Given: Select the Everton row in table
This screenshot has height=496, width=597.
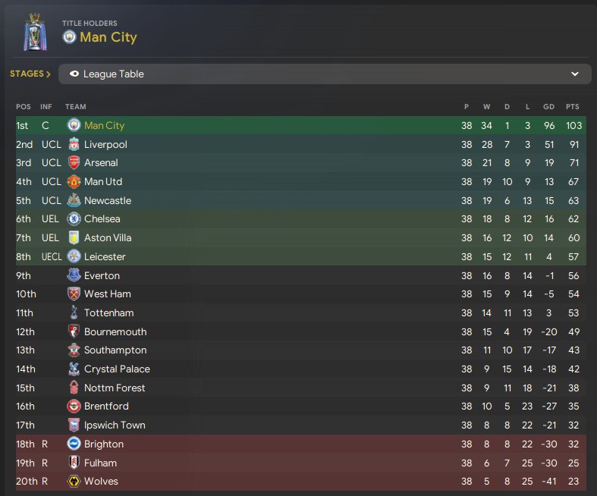Looking at the screenshot, I should coord(301,275).
